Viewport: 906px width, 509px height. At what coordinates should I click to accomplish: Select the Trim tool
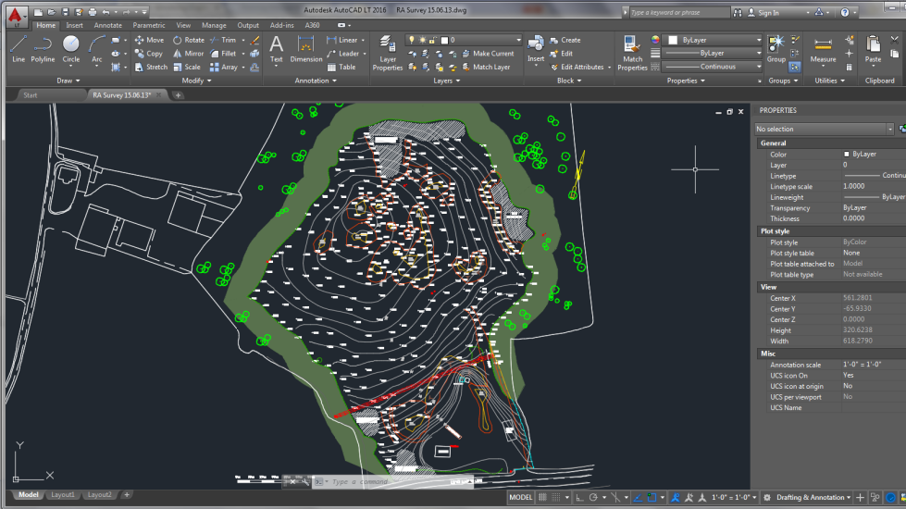(223, 40)
